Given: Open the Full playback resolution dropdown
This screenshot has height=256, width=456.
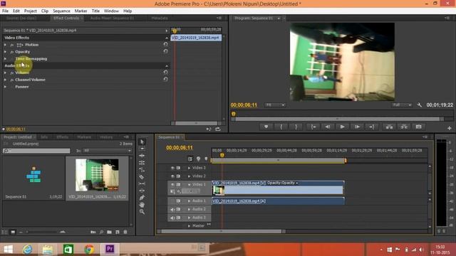Looking at the screenshot, I should point(402,105).
